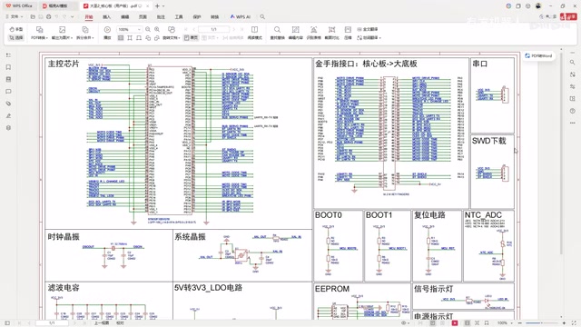This screenshot has height=327, width=581.
Task: Toggle sidebar panel button in status bar
Action: coord(7,323)
